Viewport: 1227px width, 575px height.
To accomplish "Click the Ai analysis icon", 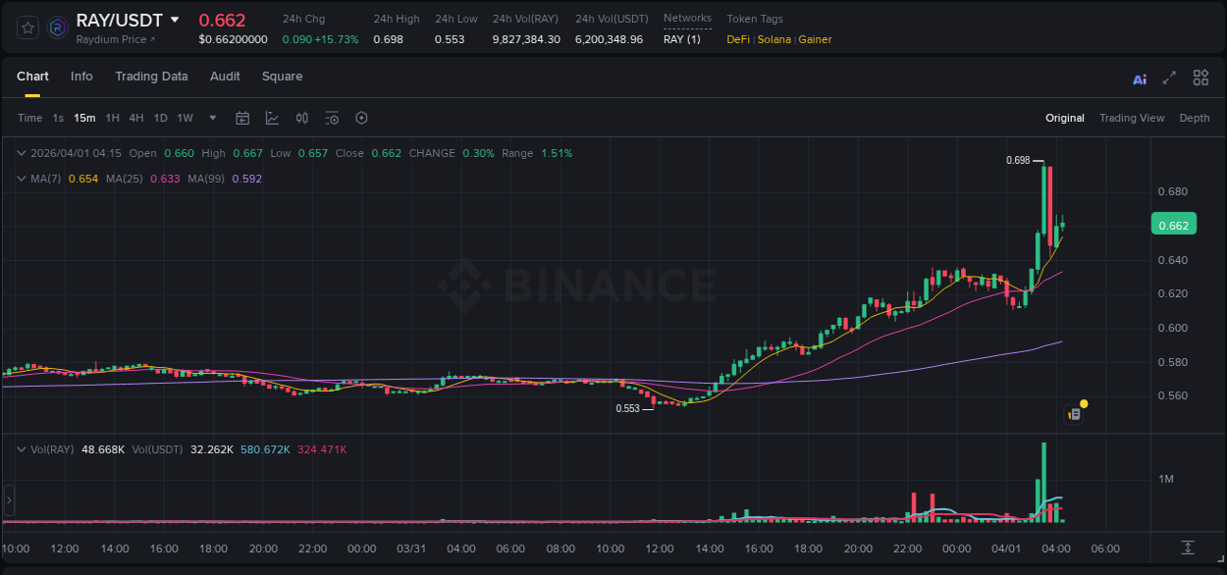I will pyautogui.click(x=1140, y=78).
